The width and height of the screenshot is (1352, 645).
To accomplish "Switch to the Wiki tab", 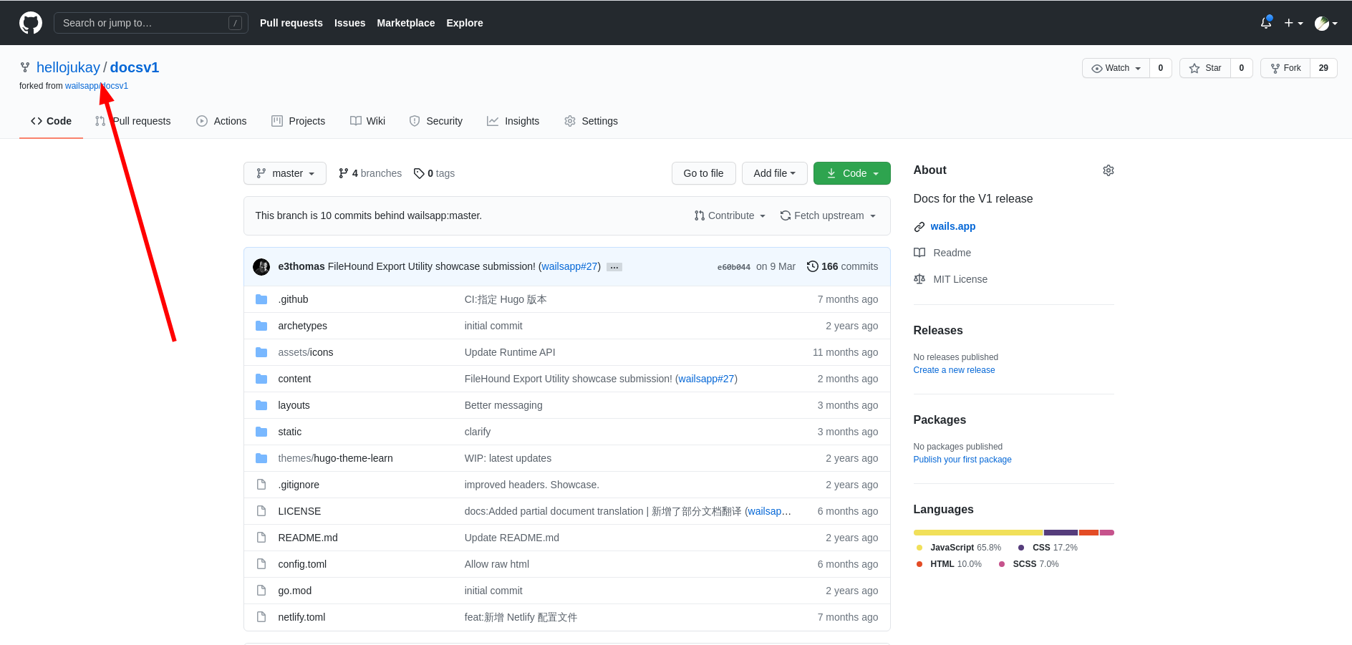I will 367,121.
